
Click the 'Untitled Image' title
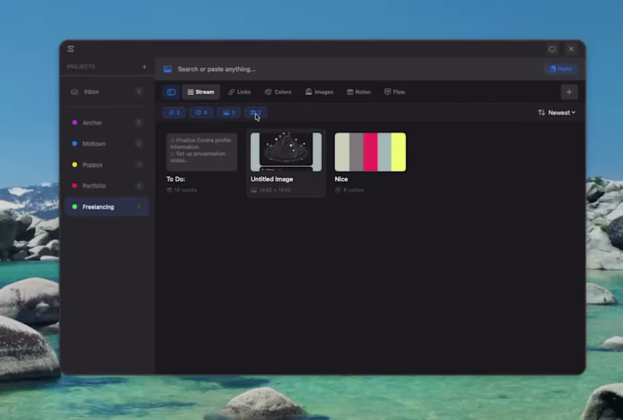tap(272, 179)
